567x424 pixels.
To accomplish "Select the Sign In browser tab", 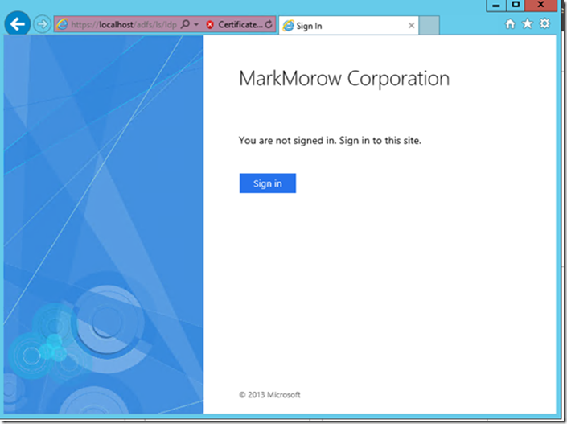I will [x=348, y=25].
